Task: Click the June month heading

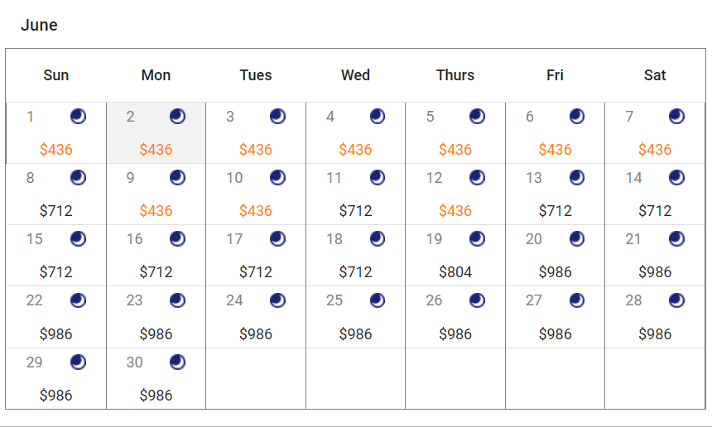Action: [x=39, y=25]
